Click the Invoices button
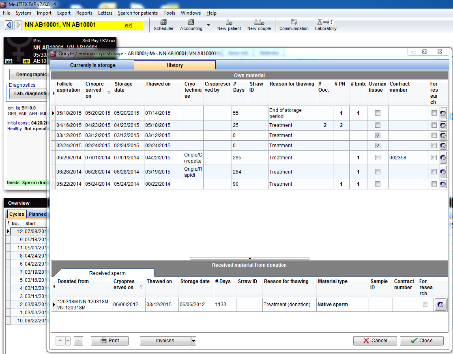Screen dimensions: 453x354 pyautogui.click(x=165, y=341)
